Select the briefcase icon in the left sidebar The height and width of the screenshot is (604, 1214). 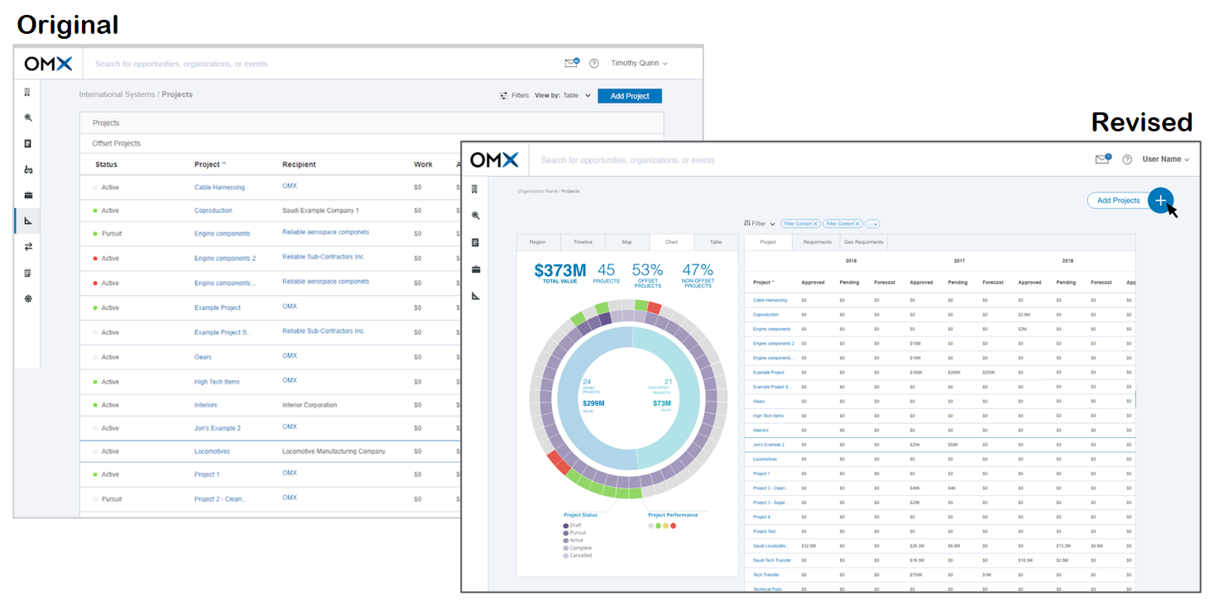pos(475,268)
